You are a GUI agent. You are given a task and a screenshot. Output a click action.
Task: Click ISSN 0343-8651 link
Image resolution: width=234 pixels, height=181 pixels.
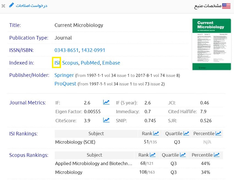(66, 50)
